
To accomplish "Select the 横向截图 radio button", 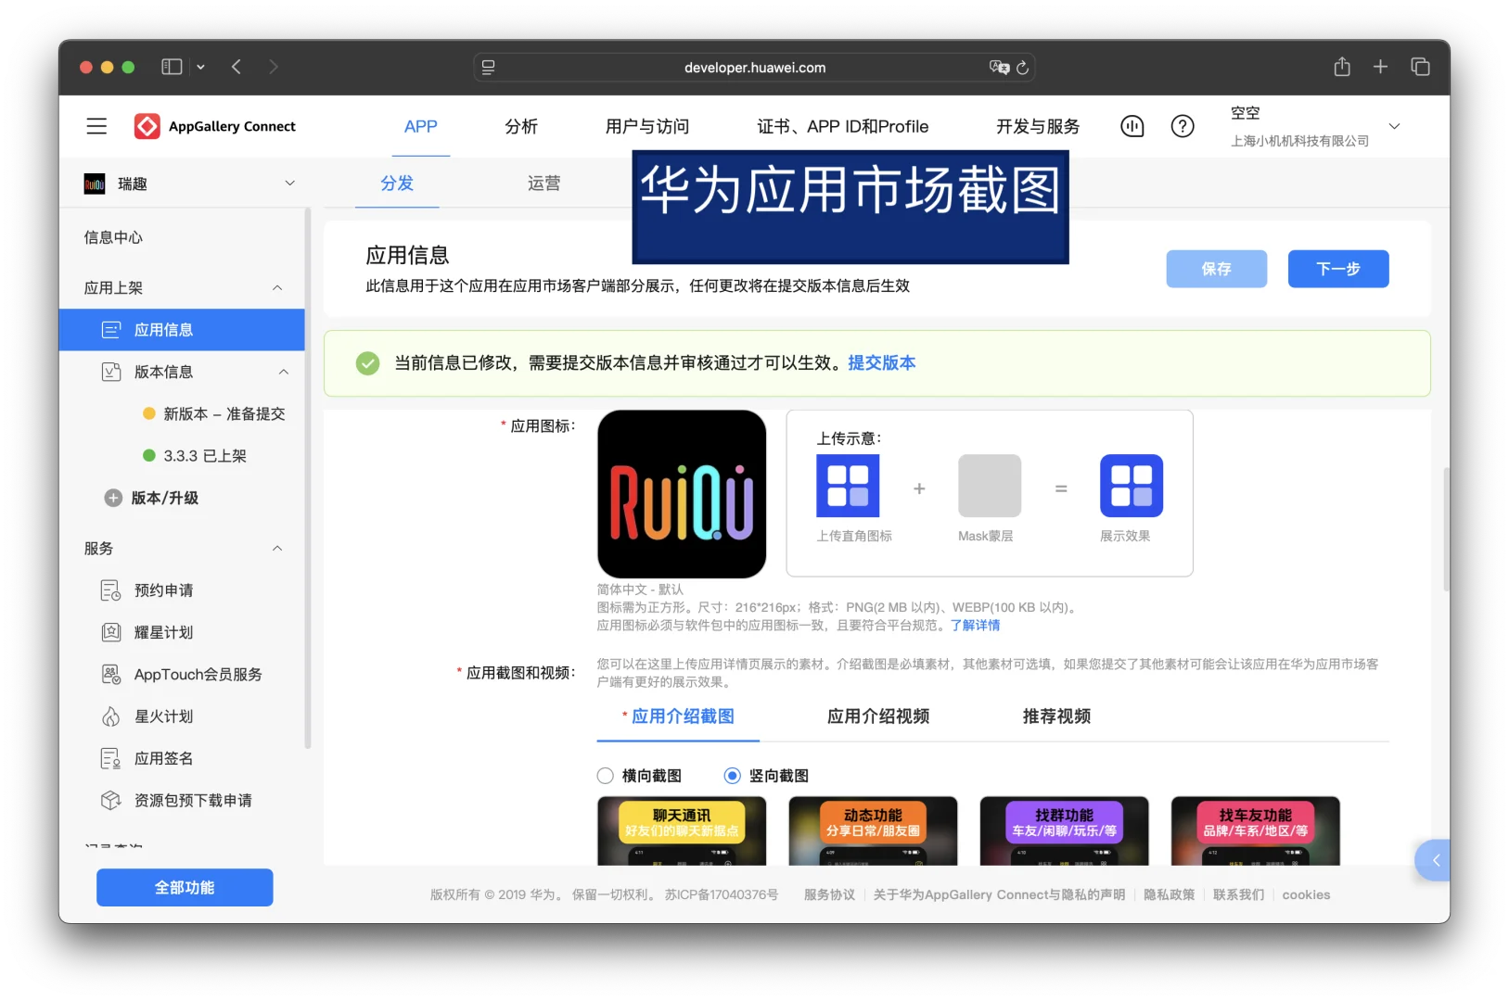I will [x=606, y=776].
